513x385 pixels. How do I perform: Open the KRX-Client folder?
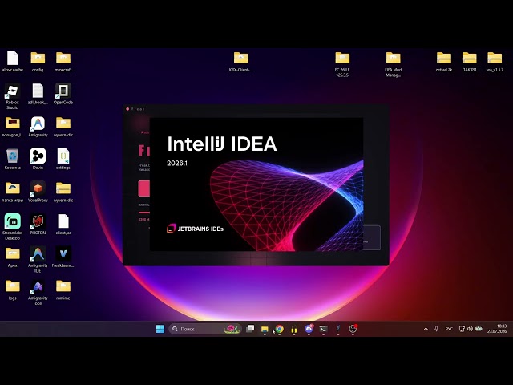click(240, 61)
